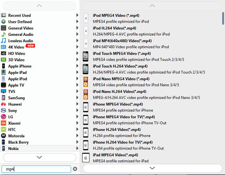The image size is (225, 175).
Task: Expand the Apple iPhone submenu arrow
Action: click(77, 66)
